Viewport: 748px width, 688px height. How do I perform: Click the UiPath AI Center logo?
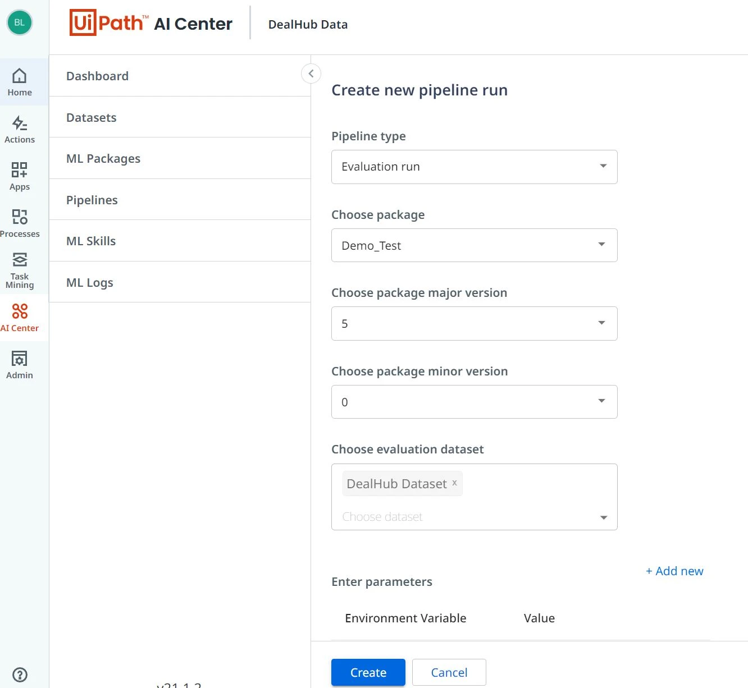coord(150,24)
